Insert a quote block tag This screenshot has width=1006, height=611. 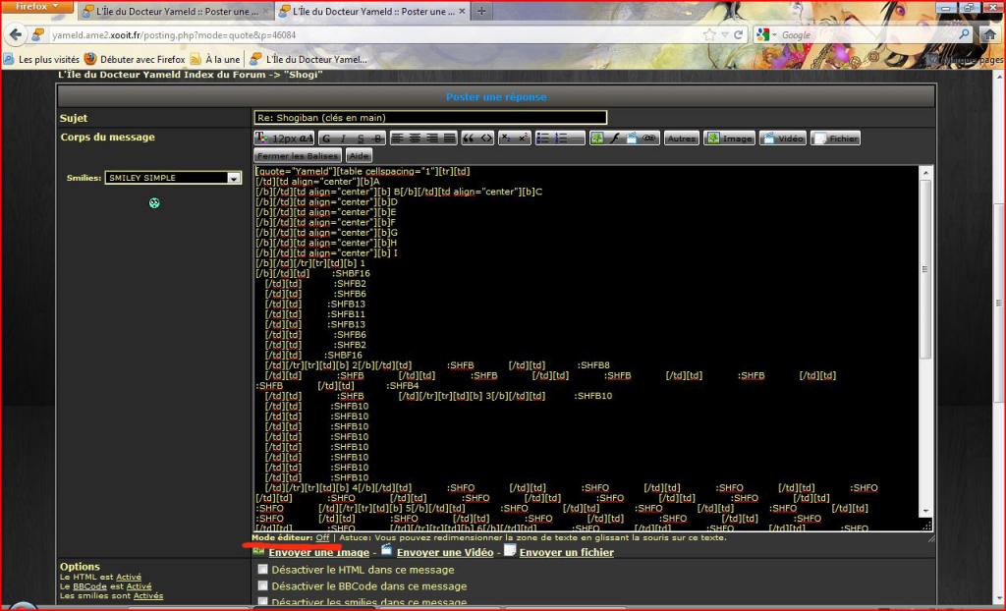tap(469, 138)
